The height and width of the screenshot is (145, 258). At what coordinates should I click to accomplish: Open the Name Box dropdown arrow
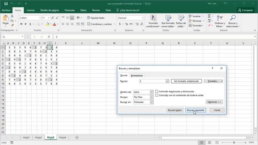click(23, 37)
